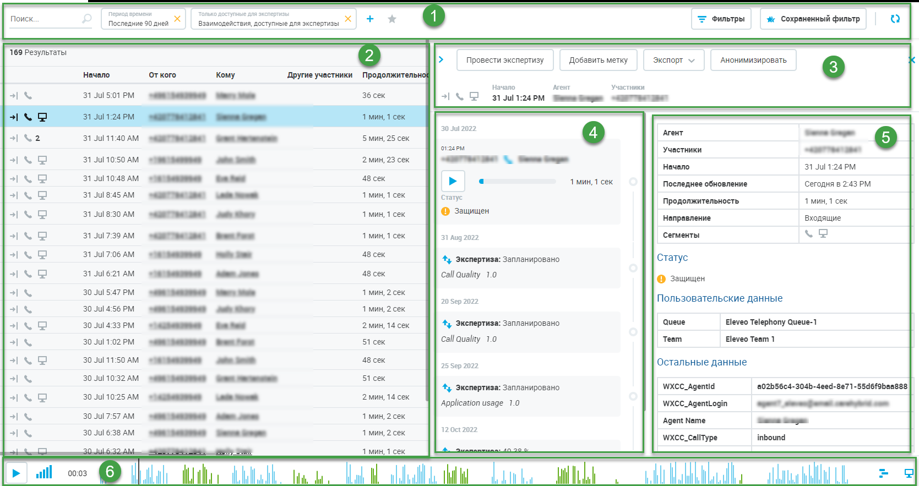Toggle timeline view icon in player bar
The height and width of the screenshot is (486, 919).
pos(884,473)
